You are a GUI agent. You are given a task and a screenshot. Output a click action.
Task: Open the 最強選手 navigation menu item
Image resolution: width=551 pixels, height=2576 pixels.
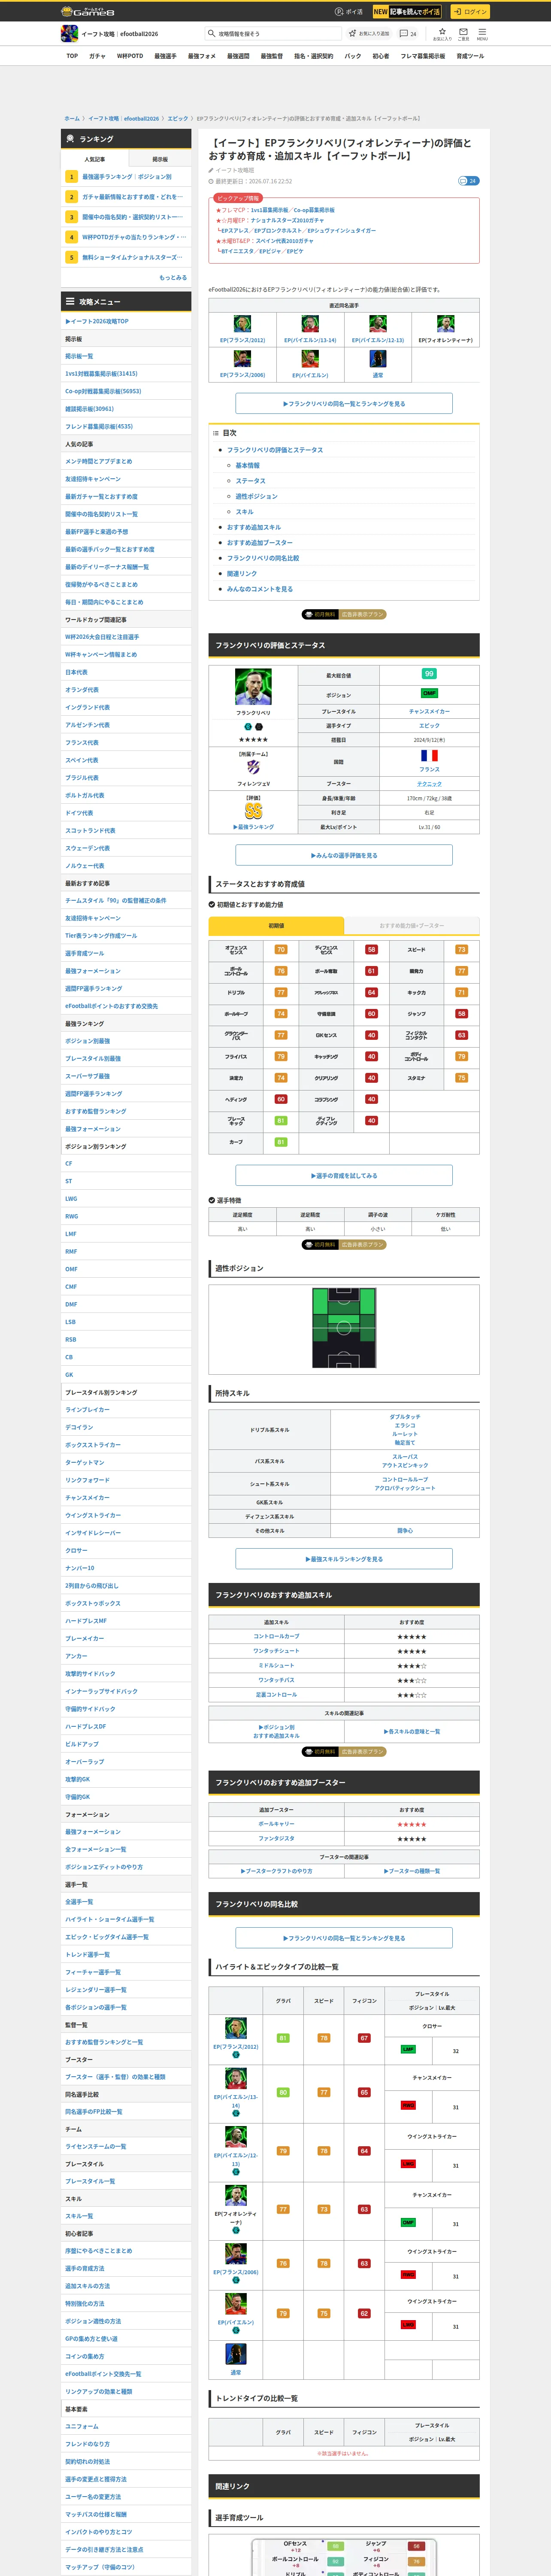click(x=166, y=56)
